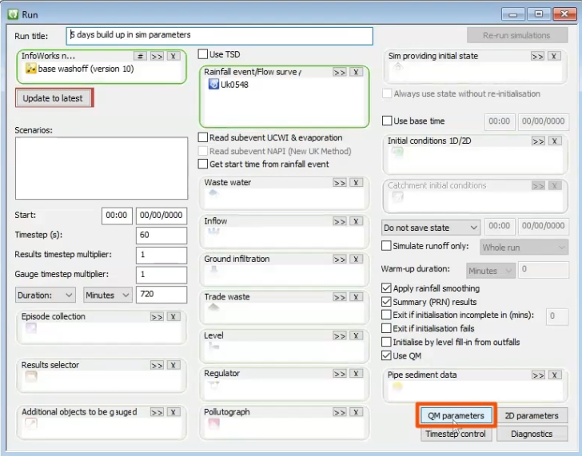Tick Read subevent UCWI & evaporation
The height and width of the screenshot is (456, 582).
pyautogui.click(x=203, y=137)
